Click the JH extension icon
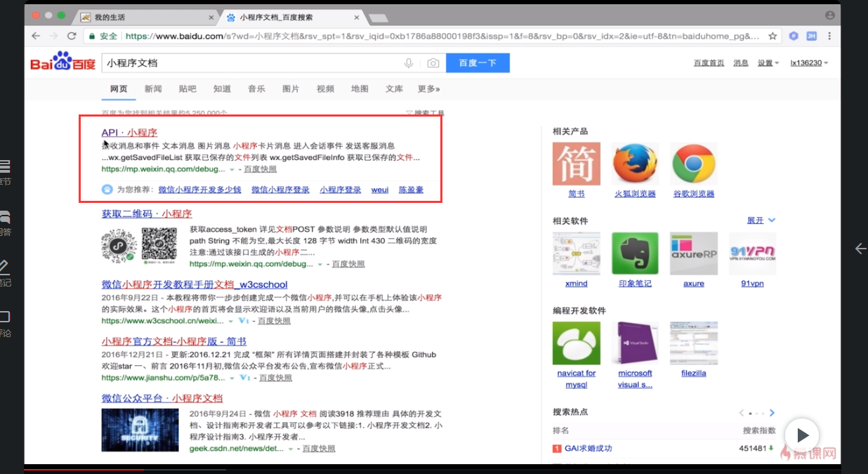Image resolution: width=868 pixels, height=474 pixels. point(811,36)
